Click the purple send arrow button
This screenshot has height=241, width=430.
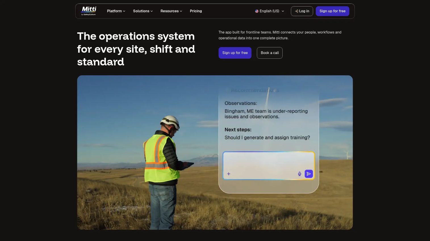[x=309, y=174]
